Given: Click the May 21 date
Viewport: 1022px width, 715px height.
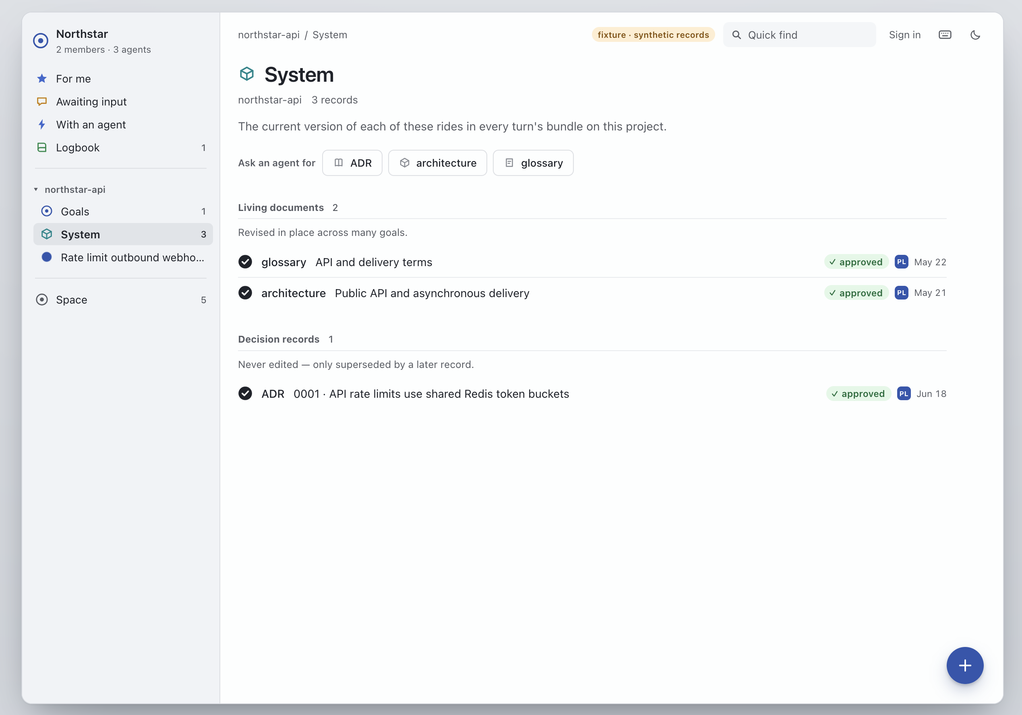Looking at the screenshot, I should (x=930, y=293).
